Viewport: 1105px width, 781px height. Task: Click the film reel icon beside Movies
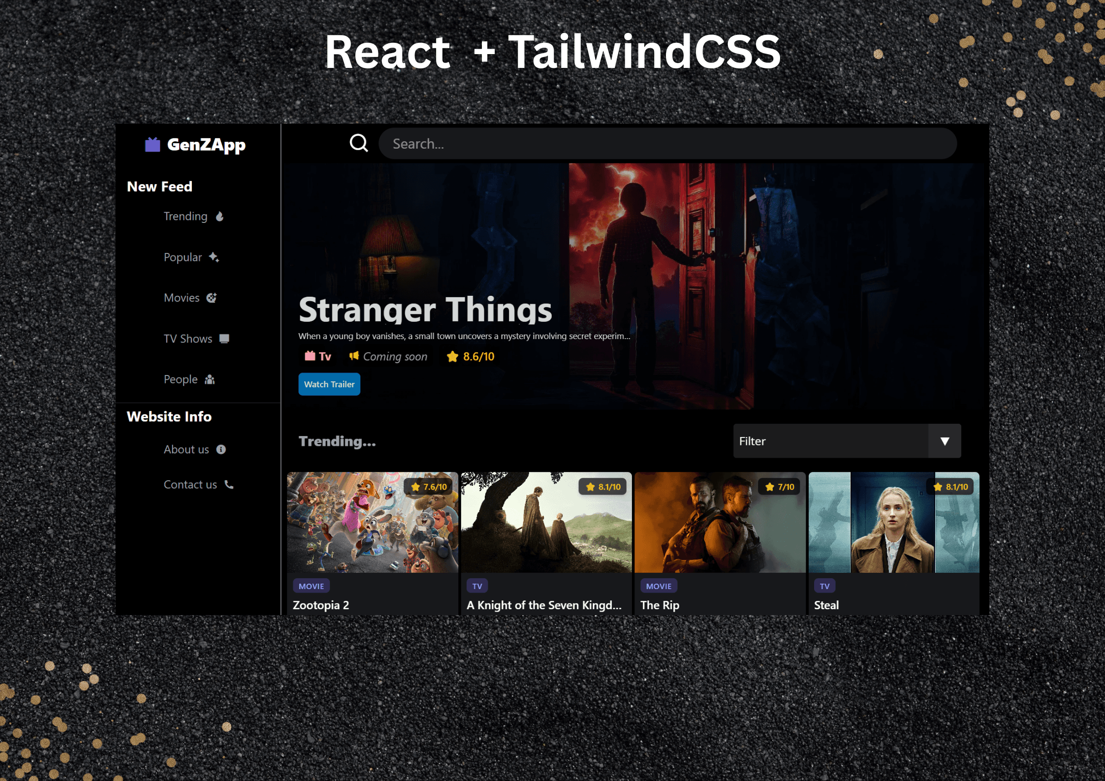212,298
